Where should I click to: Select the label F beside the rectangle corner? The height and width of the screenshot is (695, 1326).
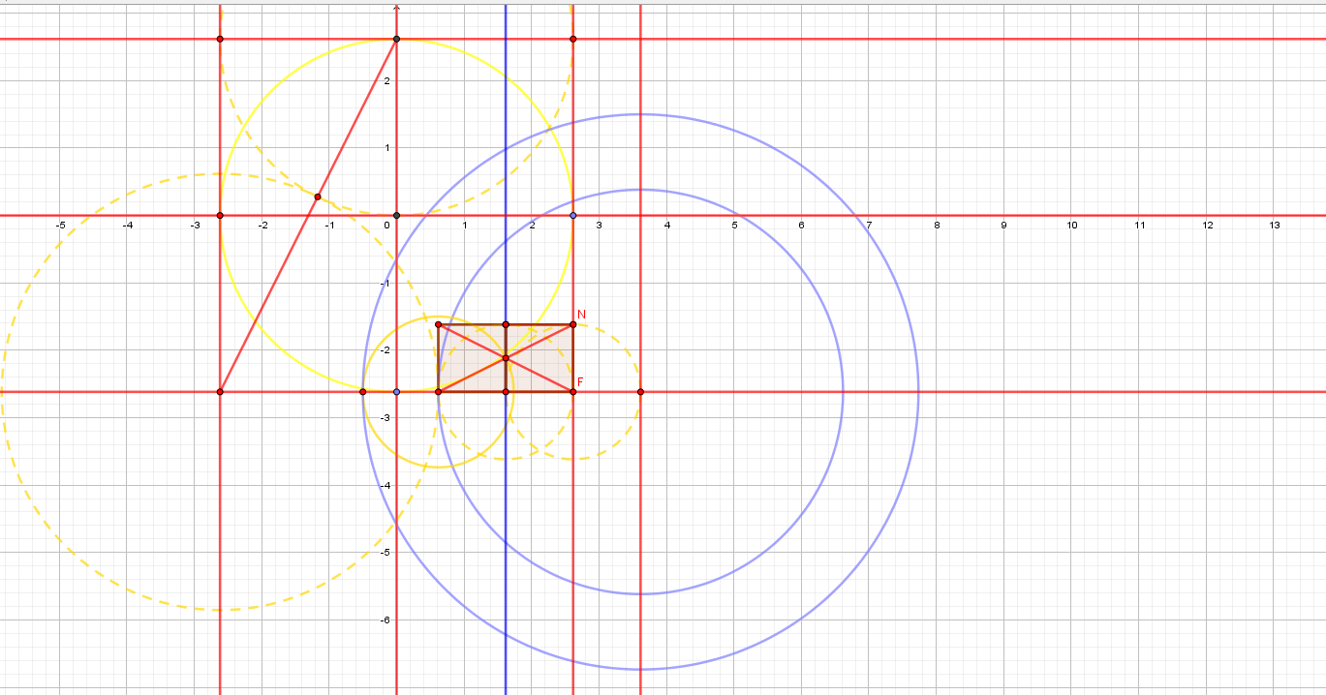580,382
